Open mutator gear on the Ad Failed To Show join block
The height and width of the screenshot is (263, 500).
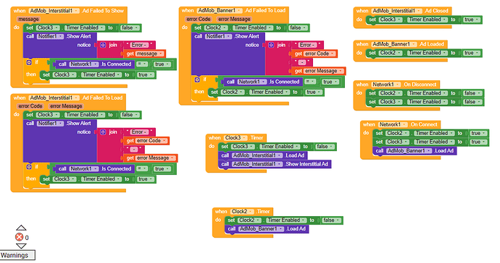[103, 46]
